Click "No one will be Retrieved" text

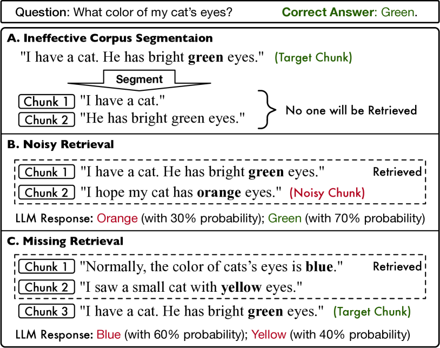[351, 110]
